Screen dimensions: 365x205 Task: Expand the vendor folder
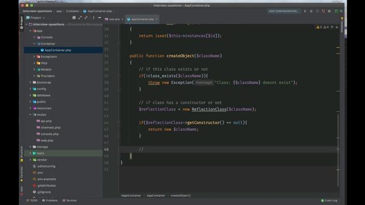point(30,159)
